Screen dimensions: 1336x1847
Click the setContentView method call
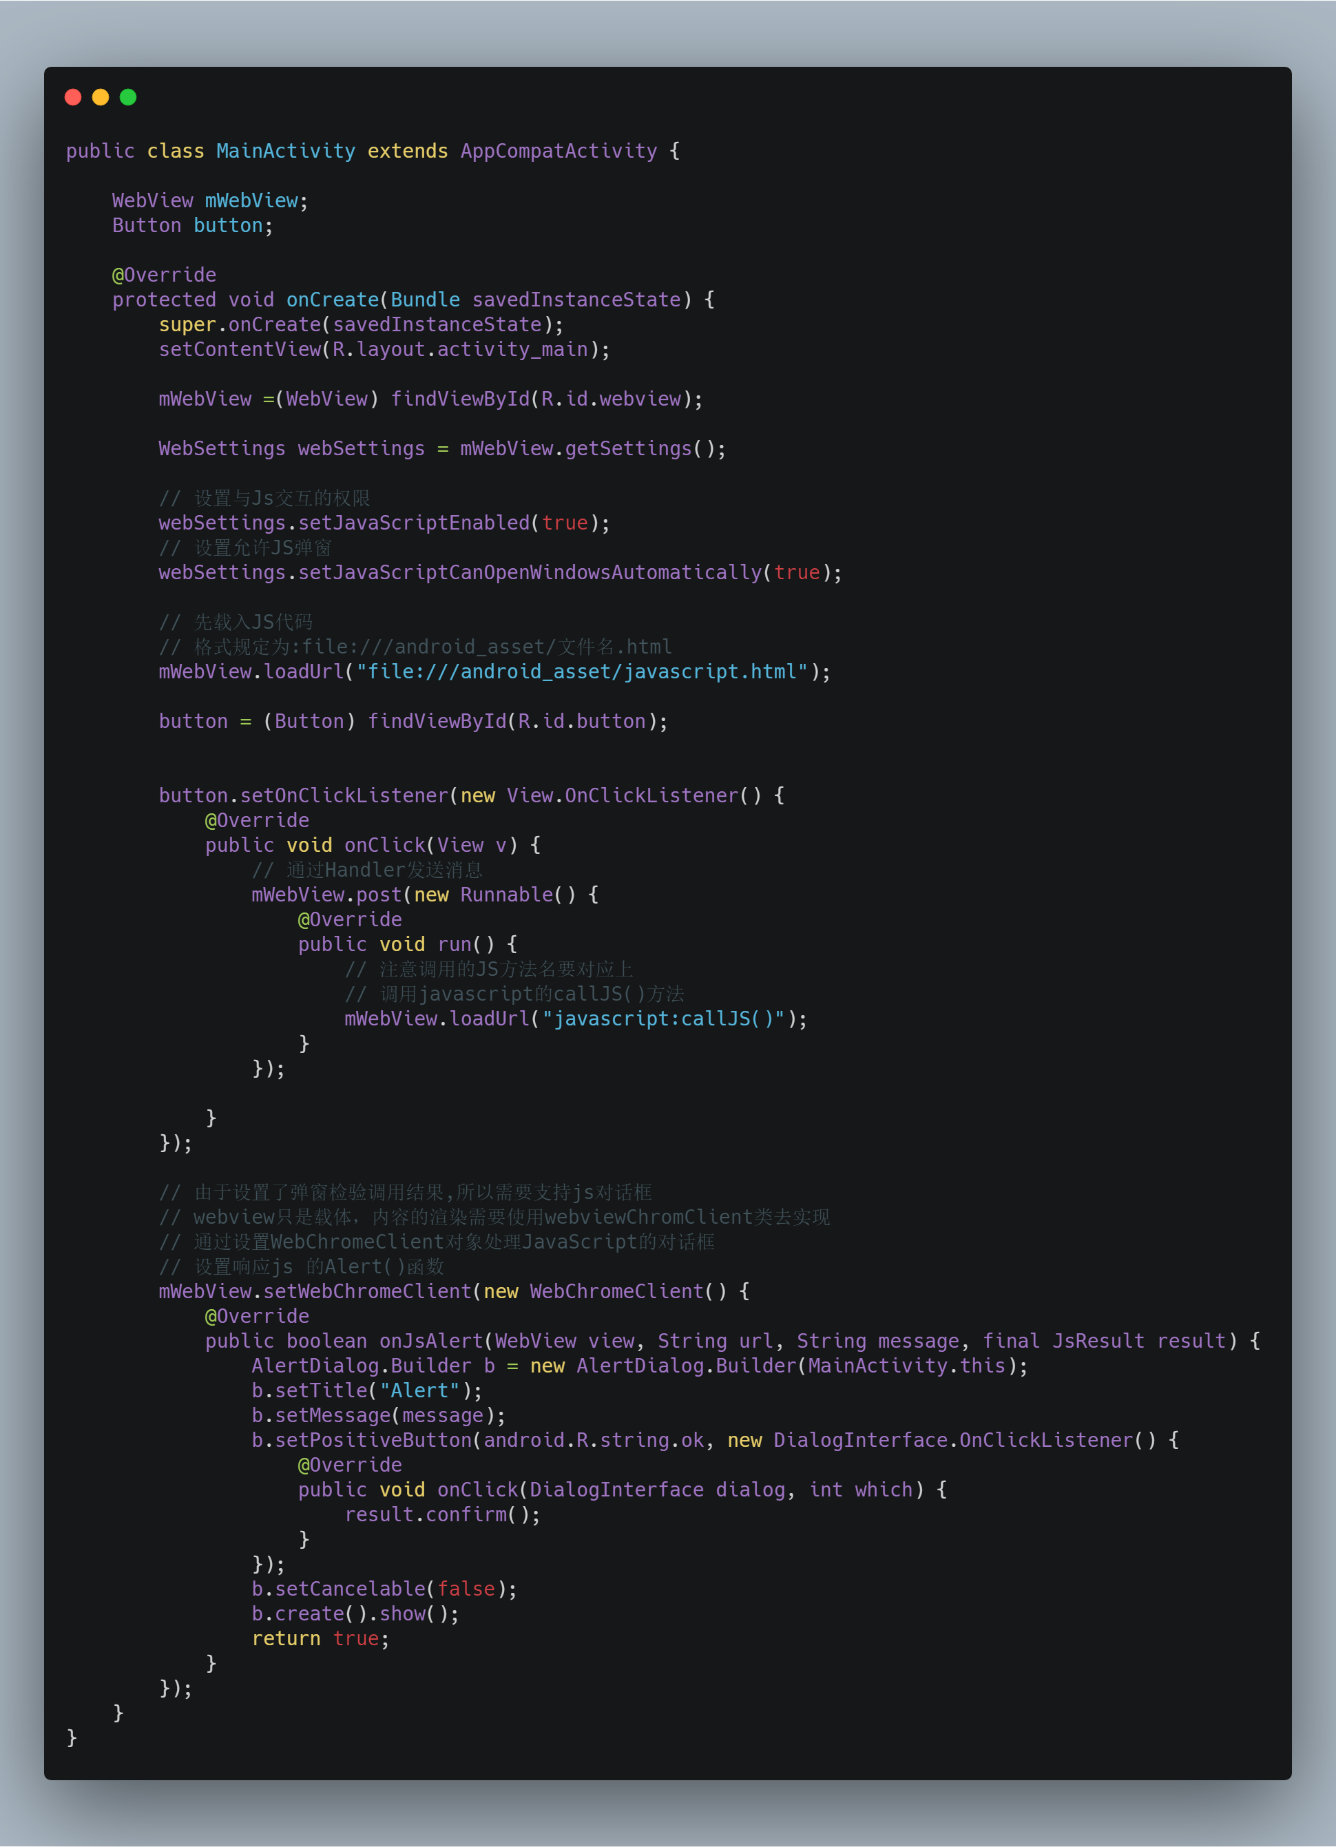240,349
